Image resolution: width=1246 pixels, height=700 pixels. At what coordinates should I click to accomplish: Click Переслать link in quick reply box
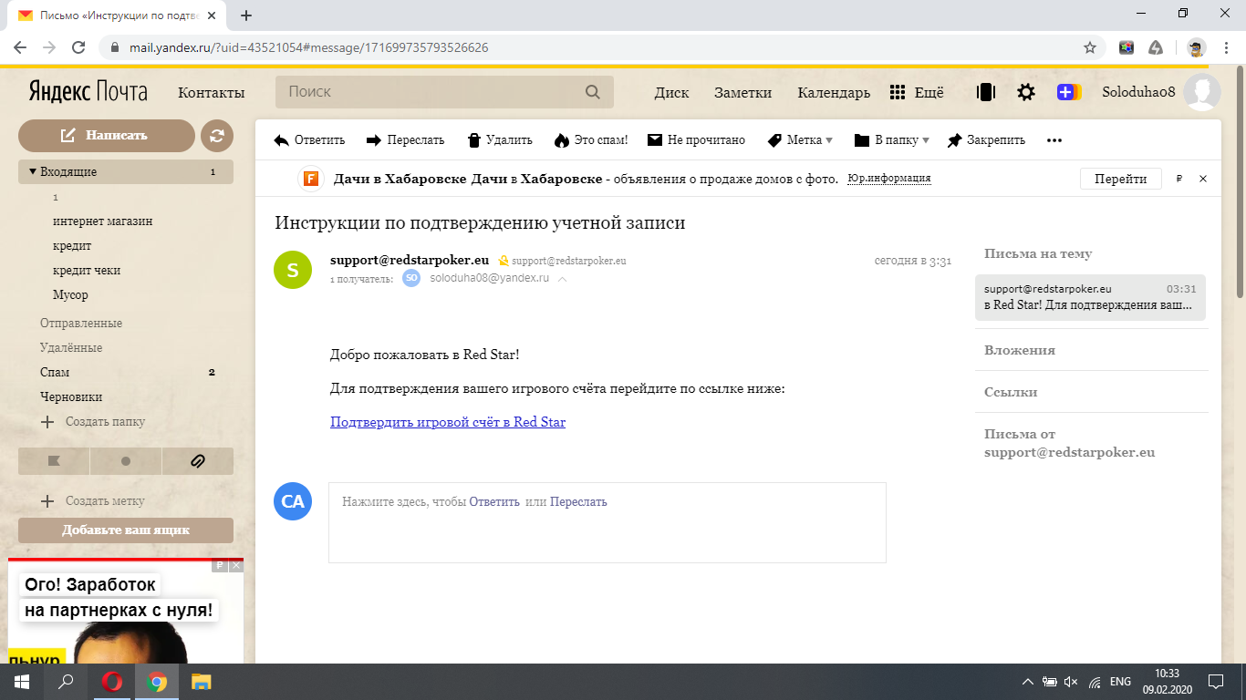(x=578, y=501)
